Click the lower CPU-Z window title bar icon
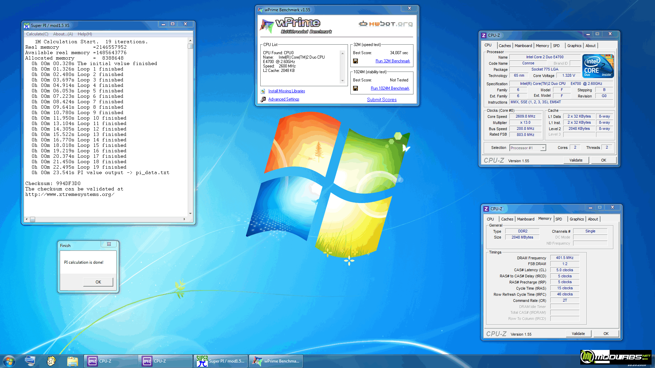 point(486,209)
